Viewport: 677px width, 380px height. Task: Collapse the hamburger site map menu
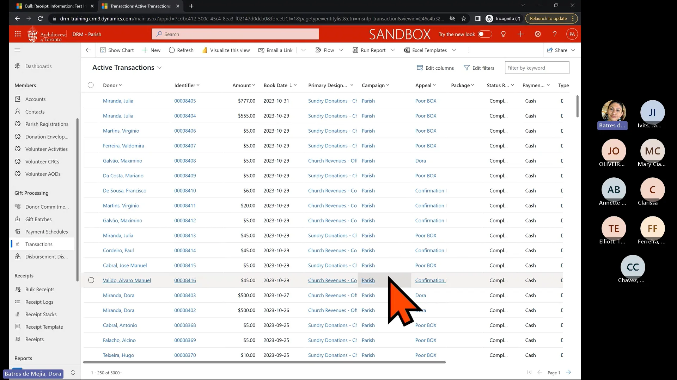[17, 50]
